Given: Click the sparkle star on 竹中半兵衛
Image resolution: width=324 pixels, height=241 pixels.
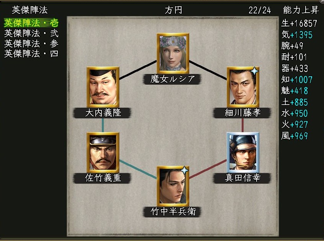Looking at the screenshot, I should (x=185, y=171).
